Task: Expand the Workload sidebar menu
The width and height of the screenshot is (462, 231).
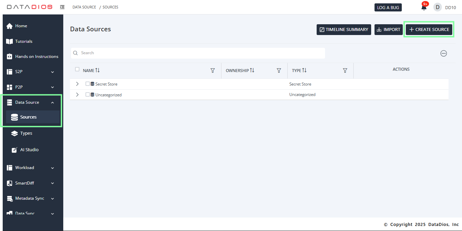Action: pyautogui.click(x=52, y=167)
